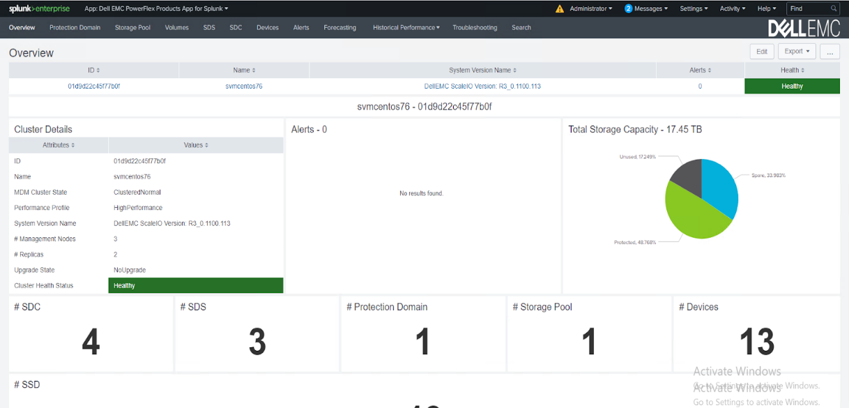This screenshot has height=408, width=849.
Task: Switch to the Storage Pool tab
Action: [132, 28]
